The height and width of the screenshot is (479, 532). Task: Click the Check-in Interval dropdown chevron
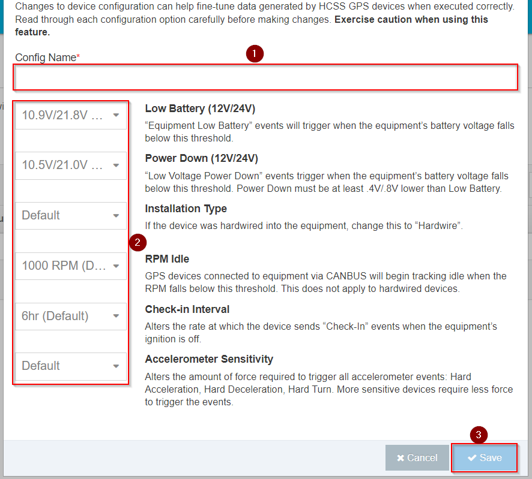click(x=117, y=315)
